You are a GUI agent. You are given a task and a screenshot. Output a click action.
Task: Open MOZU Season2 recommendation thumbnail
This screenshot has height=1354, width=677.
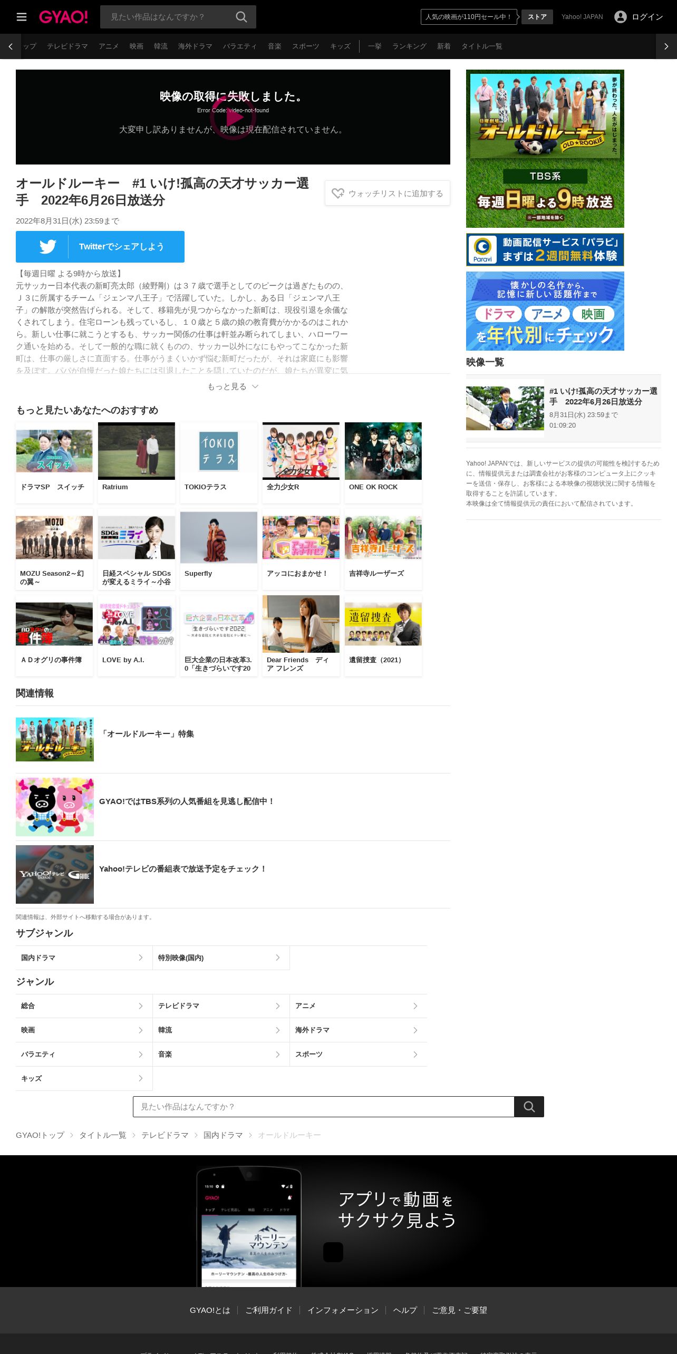pos(54,537)
